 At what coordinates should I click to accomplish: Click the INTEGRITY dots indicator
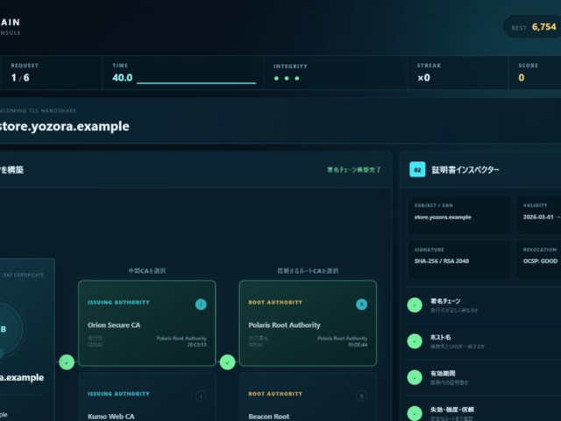pos(287,78)
